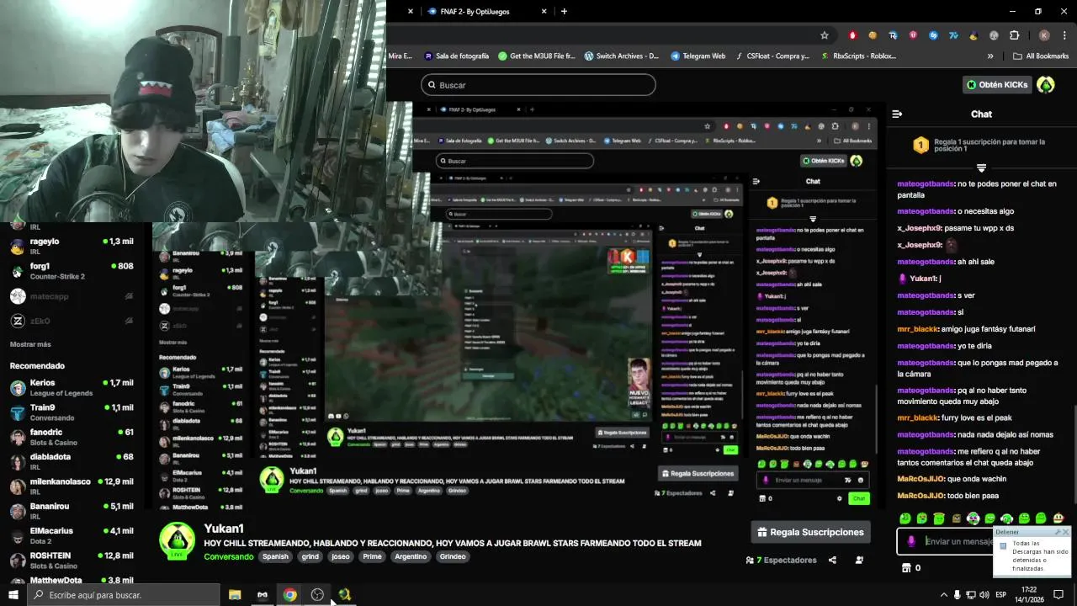This screenshot has height=606, width=1077.
Task: Click the Yukan1 channel avatar
Action: coord(177,541)
